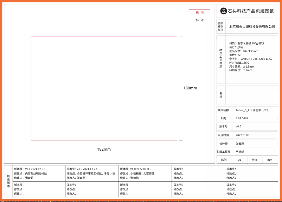Click the designer name 张云鹏 cell

click(240, 144)
